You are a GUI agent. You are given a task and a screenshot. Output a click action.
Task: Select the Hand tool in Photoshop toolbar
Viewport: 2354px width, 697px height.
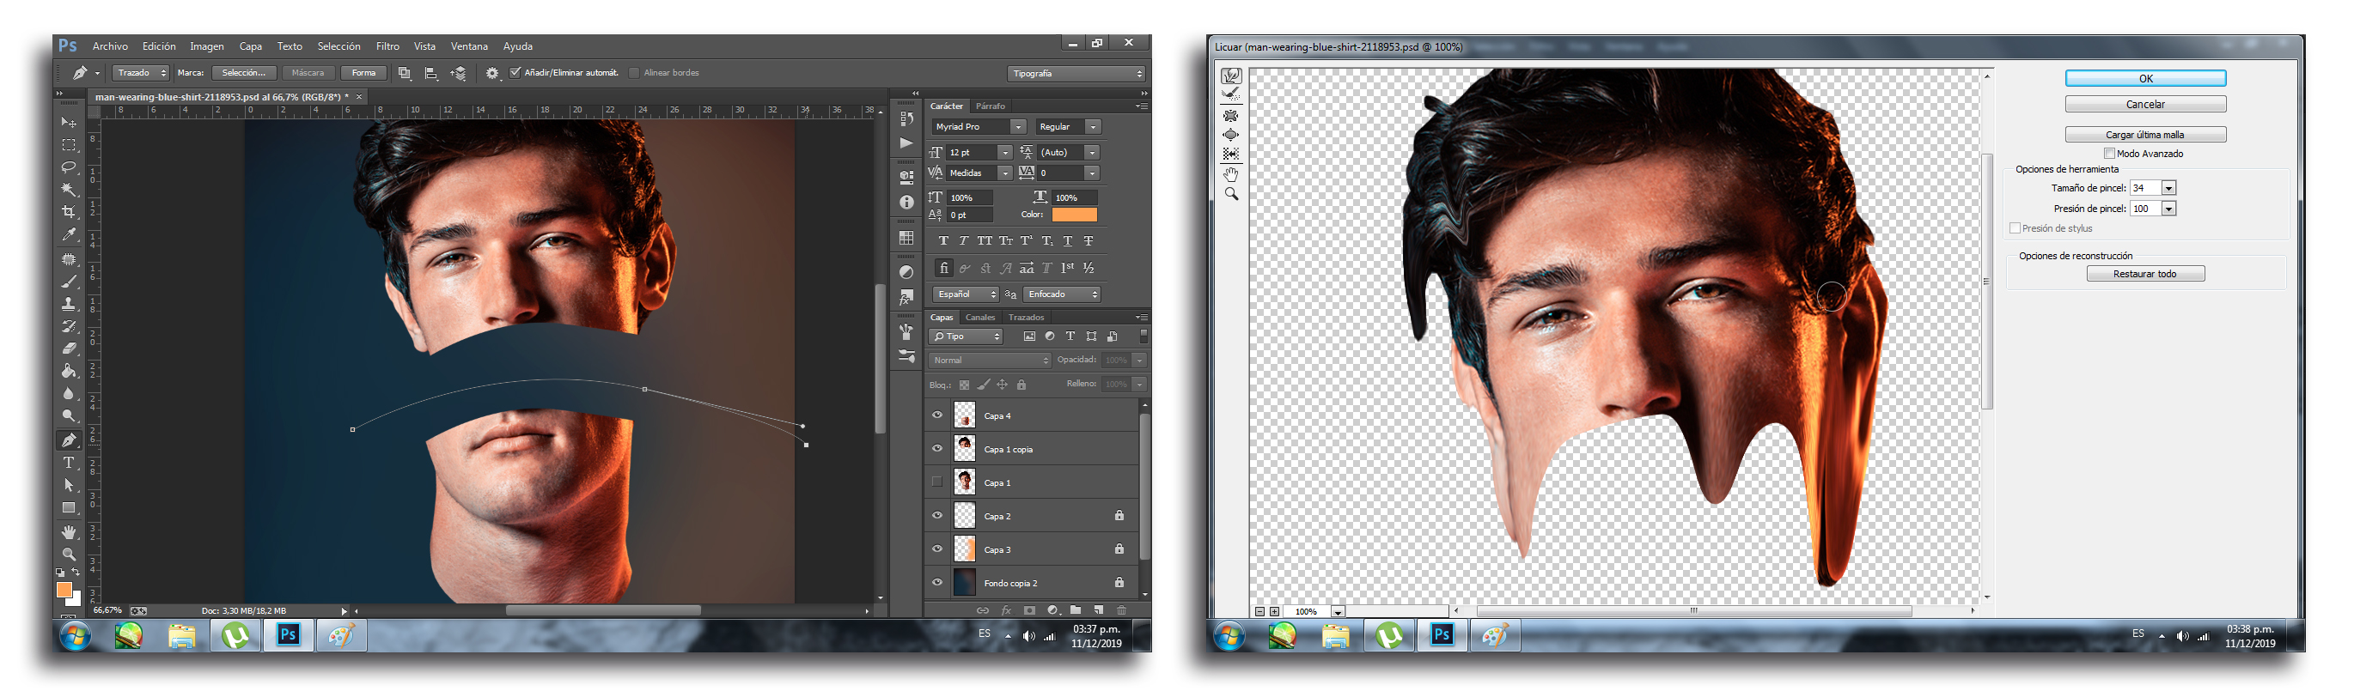tap(69, 530)
